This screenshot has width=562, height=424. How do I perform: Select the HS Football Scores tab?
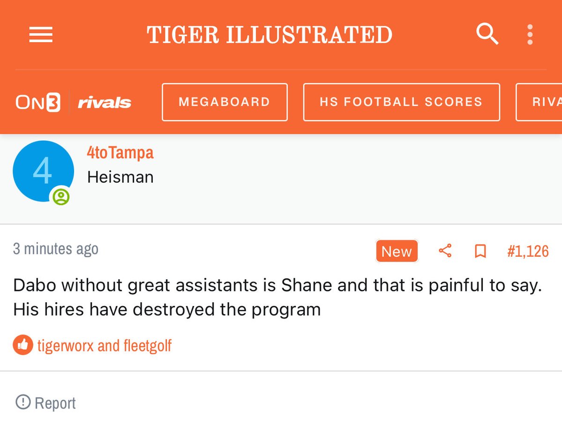coord(401,102)
